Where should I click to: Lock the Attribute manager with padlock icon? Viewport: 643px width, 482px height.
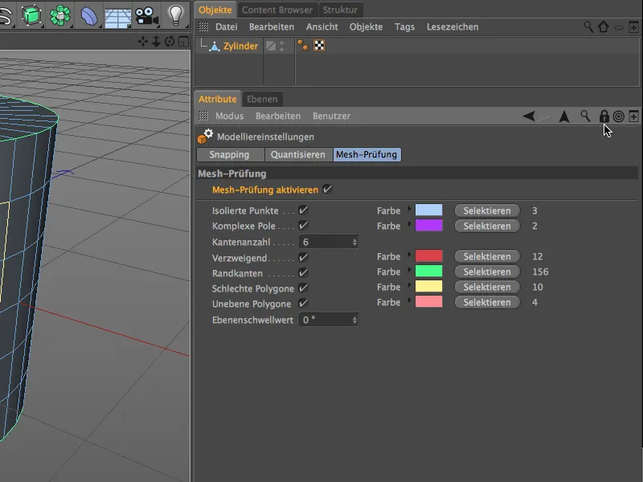tap(604, 116)
